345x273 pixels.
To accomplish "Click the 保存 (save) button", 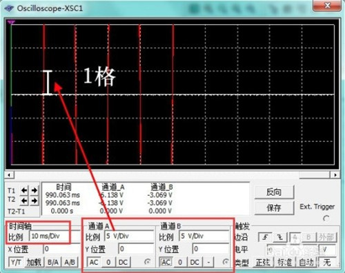I will coord(274,208).
